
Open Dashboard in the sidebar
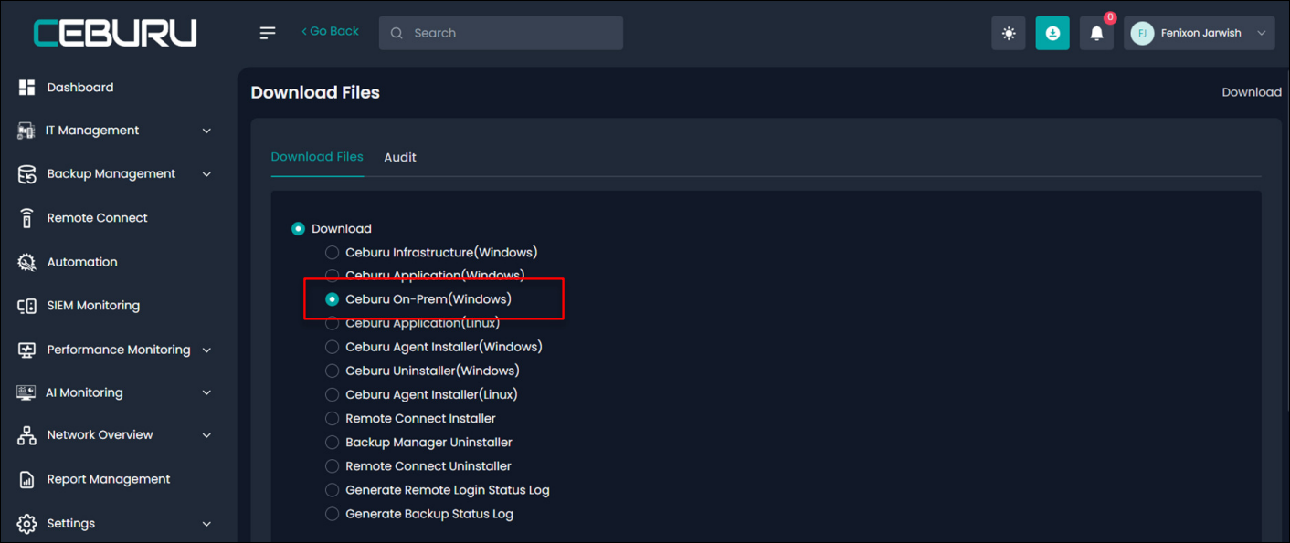tap(80, 88)
